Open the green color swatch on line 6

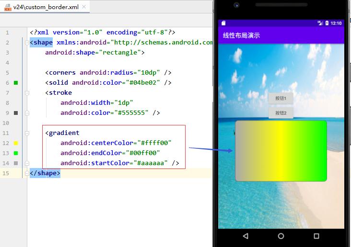[x=16, y=83]
